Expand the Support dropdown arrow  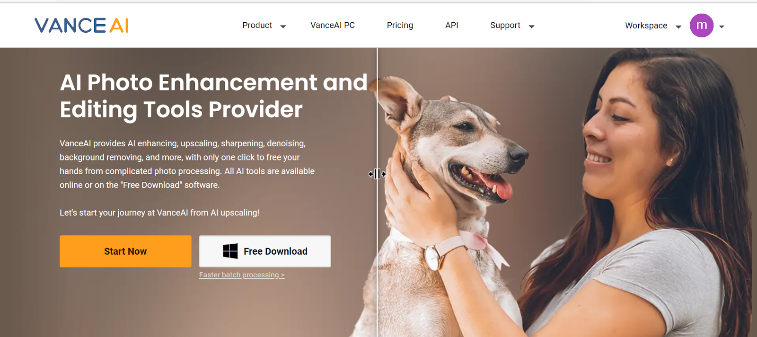531,27
